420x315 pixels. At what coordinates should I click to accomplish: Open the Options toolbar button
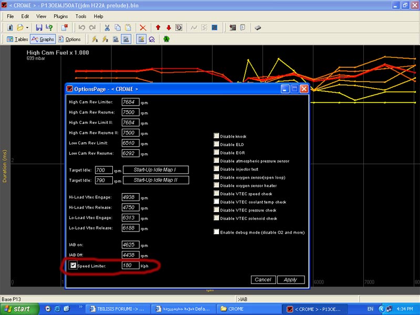(x=69, y=39)
